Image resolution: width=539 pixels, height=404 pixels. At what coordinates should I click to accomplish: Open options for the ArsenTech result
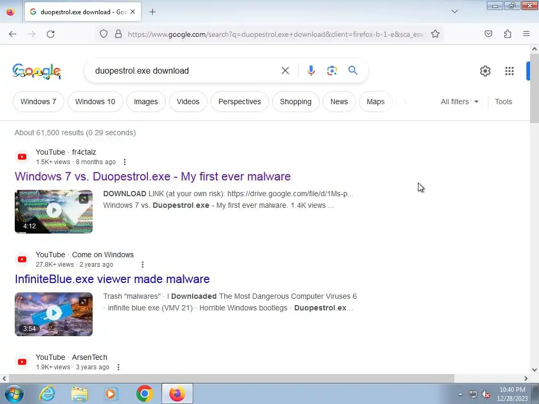118,367
